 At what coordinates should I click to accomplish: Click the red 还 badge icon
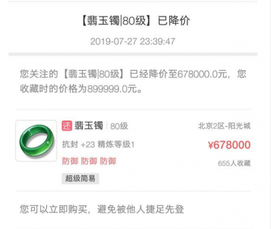(67, 126)
